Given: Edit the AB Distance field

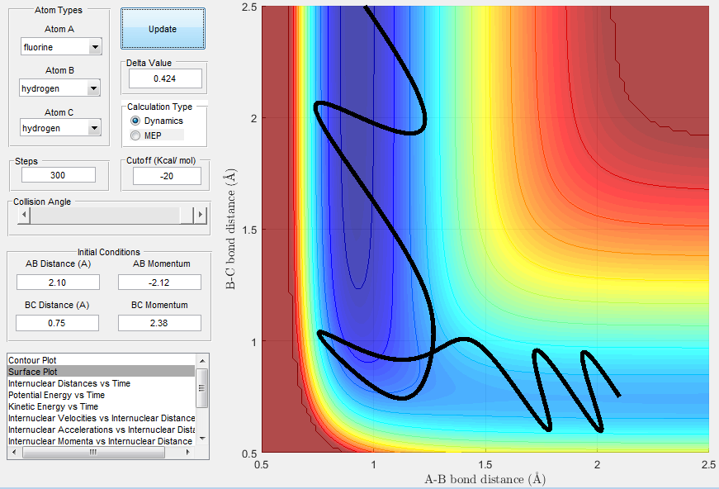Looking at the screenshot, I should (x=58, y=282).
